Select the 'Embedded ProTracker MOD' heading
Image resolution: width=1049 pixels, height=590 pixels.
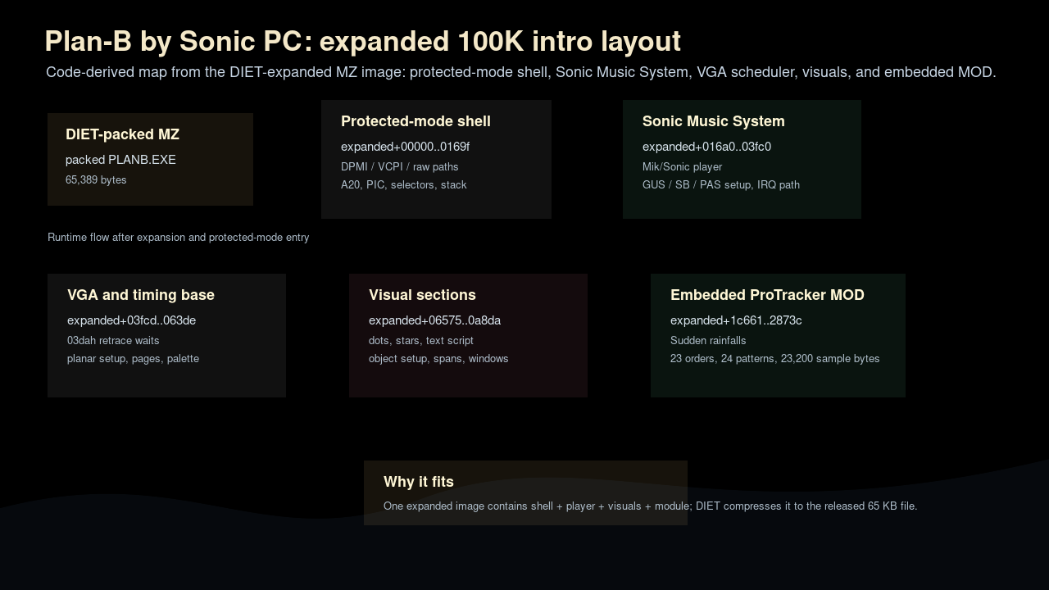767,295
